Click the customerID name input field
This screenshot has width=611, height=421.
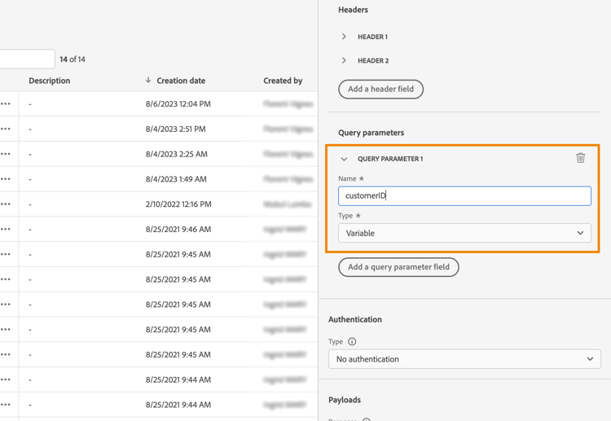[464, 195]
